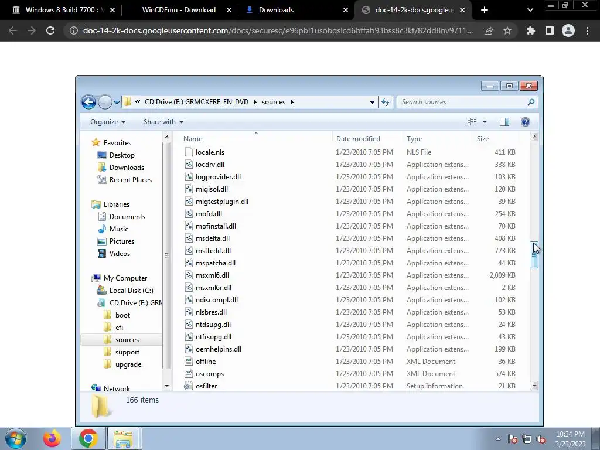Image resolution: width=600 pixels, height=450 pixels.
Task: Click CD Drive (E:) breadcrumb segment
Action: click(x=196, y=102)
